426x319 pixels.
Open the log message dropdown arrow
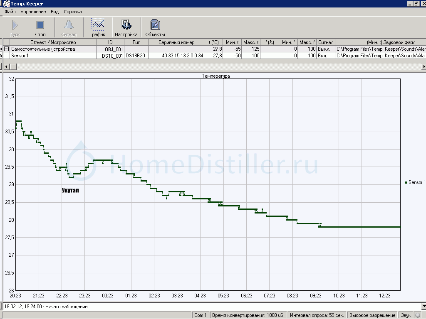424,306
